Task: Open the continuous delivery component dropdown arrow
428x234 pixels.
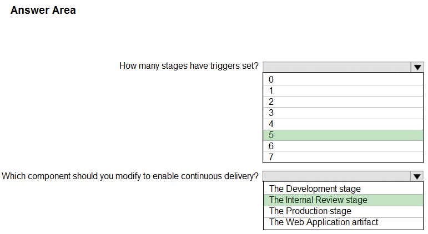Action: point(416,176)
